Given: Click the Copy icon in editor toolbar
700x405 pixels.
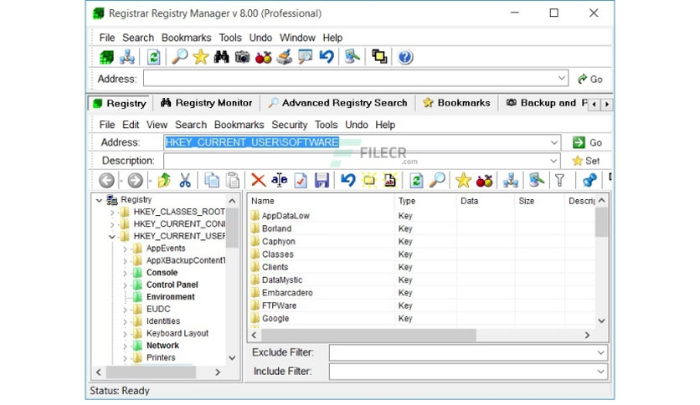Looking at the screenshot, I should point(212,181).
